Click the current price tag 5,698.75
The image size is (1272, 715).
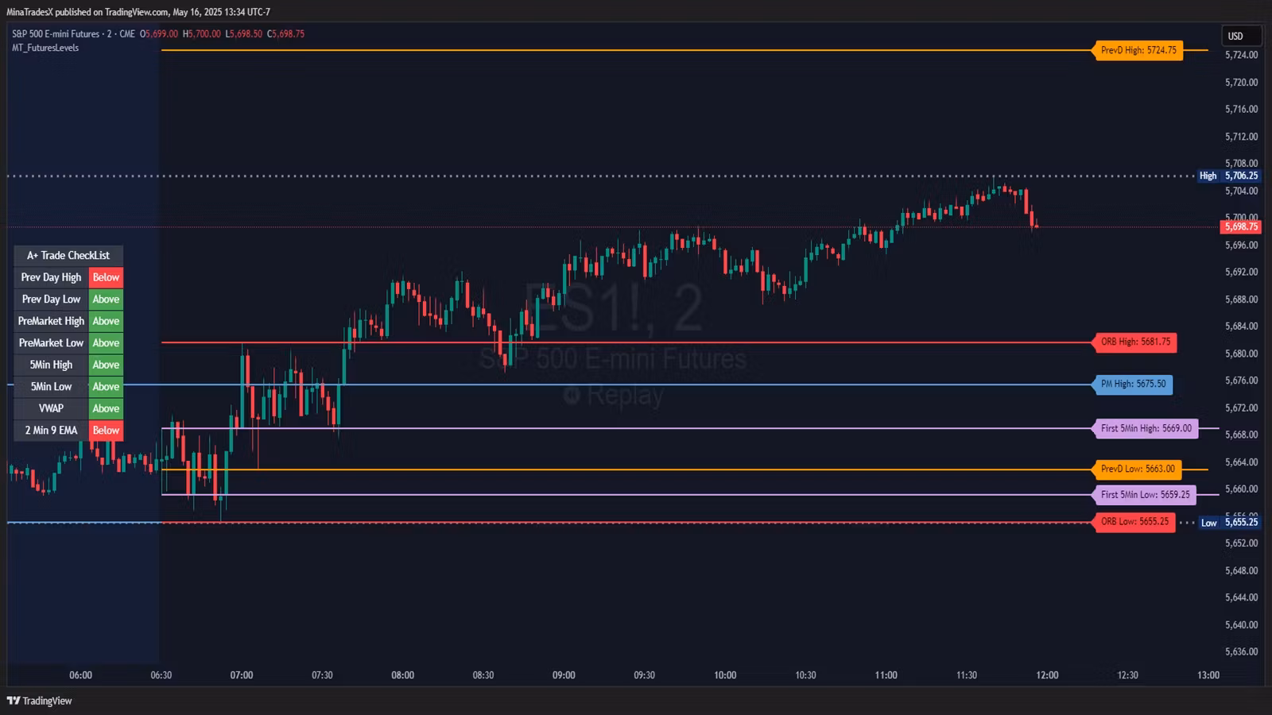point(1241,227)
